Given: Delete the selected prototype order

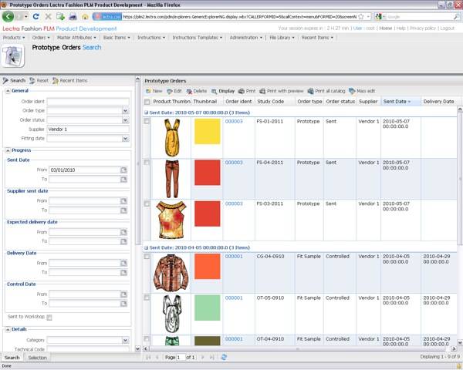Looking at the screenshot, I should coord(197,91).
